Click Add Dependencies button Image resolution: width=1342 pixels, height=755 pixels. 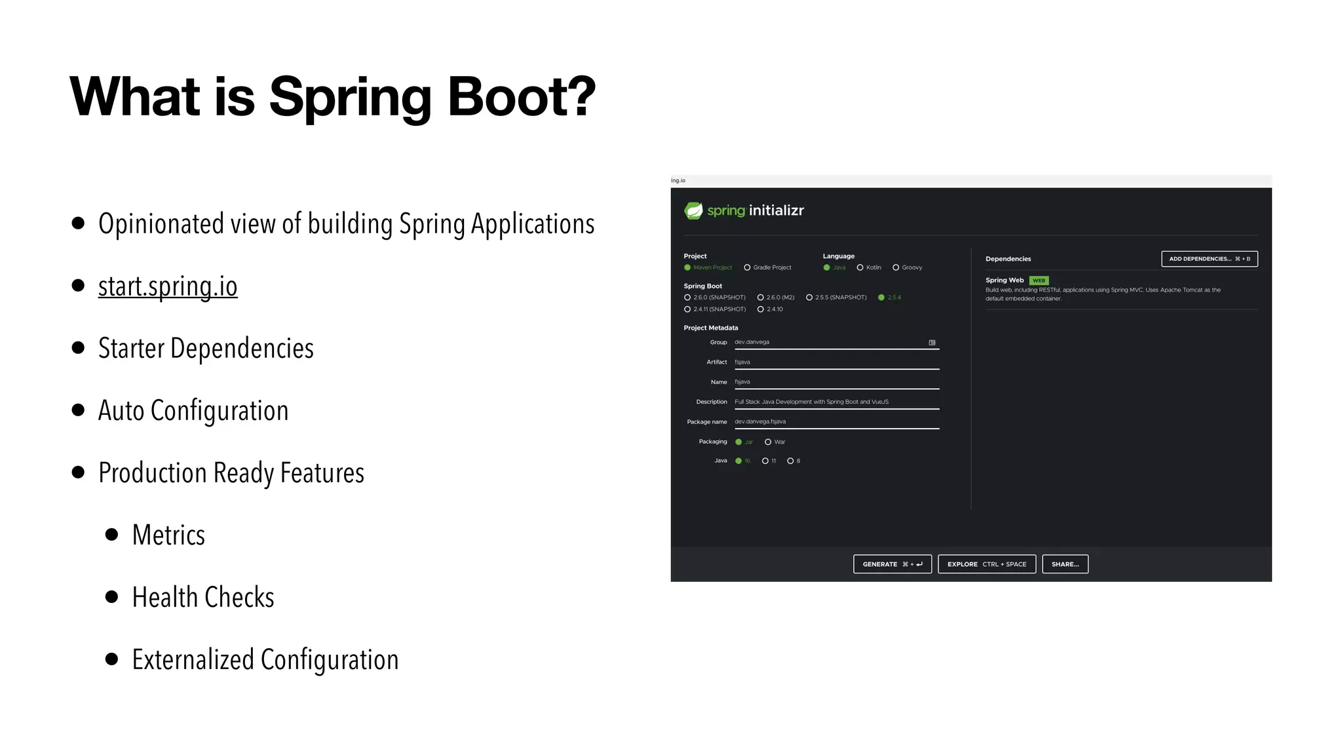click(x=1209, y=259)
